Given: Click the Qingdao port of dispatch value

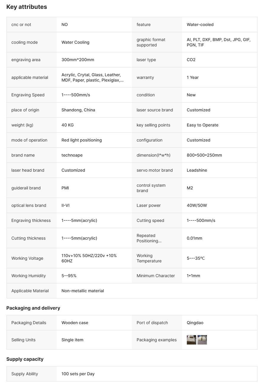Looking at the screenshot, I should pyautogui.click(x=195, y=323).
